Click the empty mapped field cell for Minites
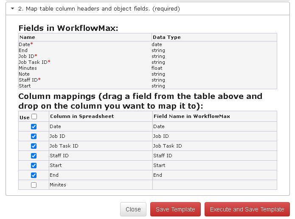The height and width of the screenshot is (219, 295). point(215,185)
